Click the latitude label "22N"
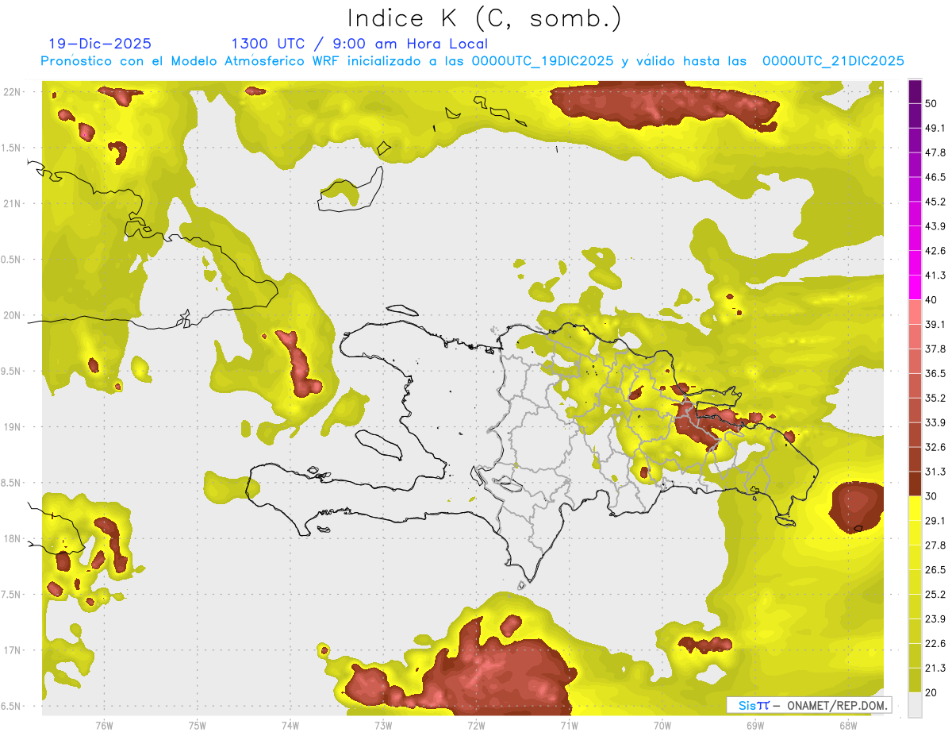 (x=13, y=91)
